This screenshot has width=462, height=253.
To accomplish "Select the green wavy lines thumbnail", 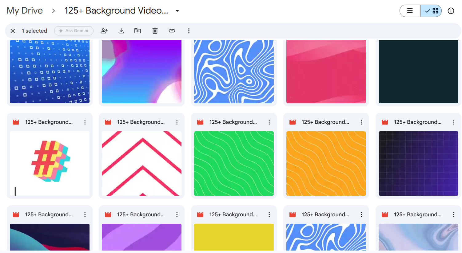I will click(234, 164).
